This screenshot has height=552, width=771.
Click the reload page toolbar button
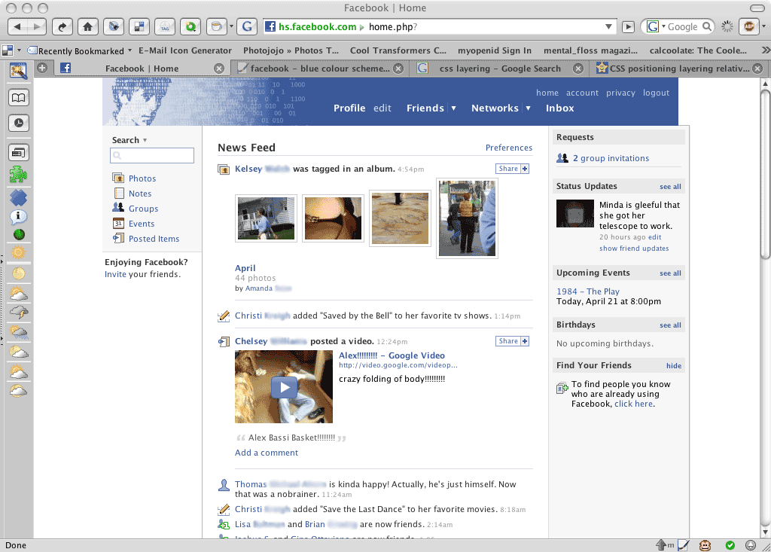[62, 26]
